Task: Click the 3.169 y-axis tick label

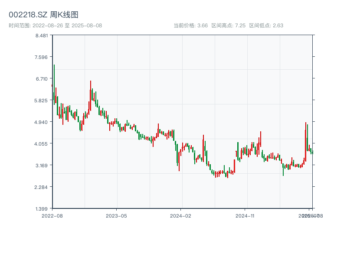Action: (x=42, y=166)
